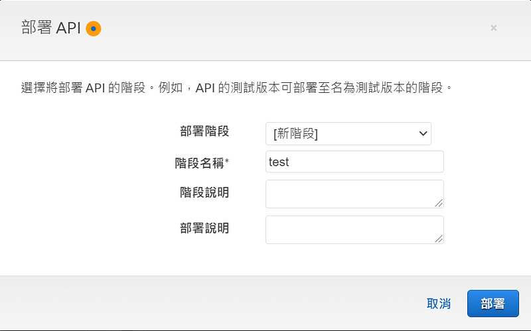
Task: Click the orange dot indicator beside 部署 API
Action: (94, 29)
